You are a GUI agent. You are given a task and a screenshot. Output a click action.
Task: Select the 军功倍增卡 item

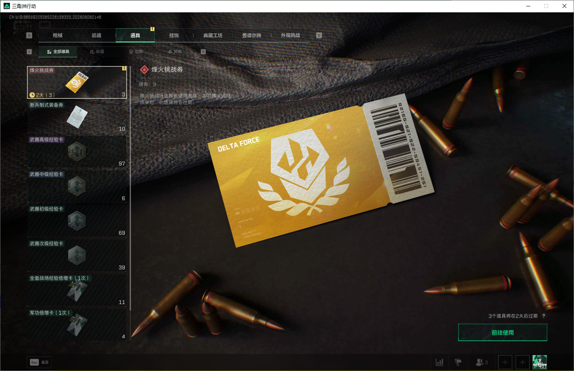[77, 325]
